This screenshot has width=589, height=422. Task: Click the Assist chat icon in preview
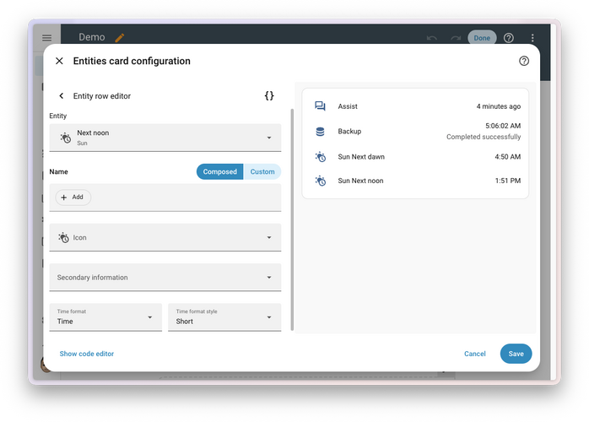coord(320,106)
